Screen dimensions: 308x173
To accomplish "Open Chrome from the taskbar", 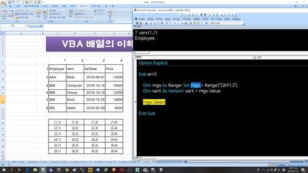I will (66, 170).
